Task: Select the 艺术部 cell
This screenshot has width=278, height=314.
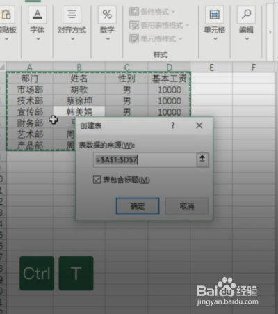Action: [30, 134]
